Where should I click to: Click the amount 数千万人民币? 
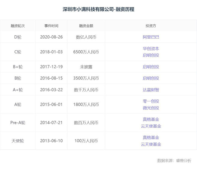(x=86, y=90)
